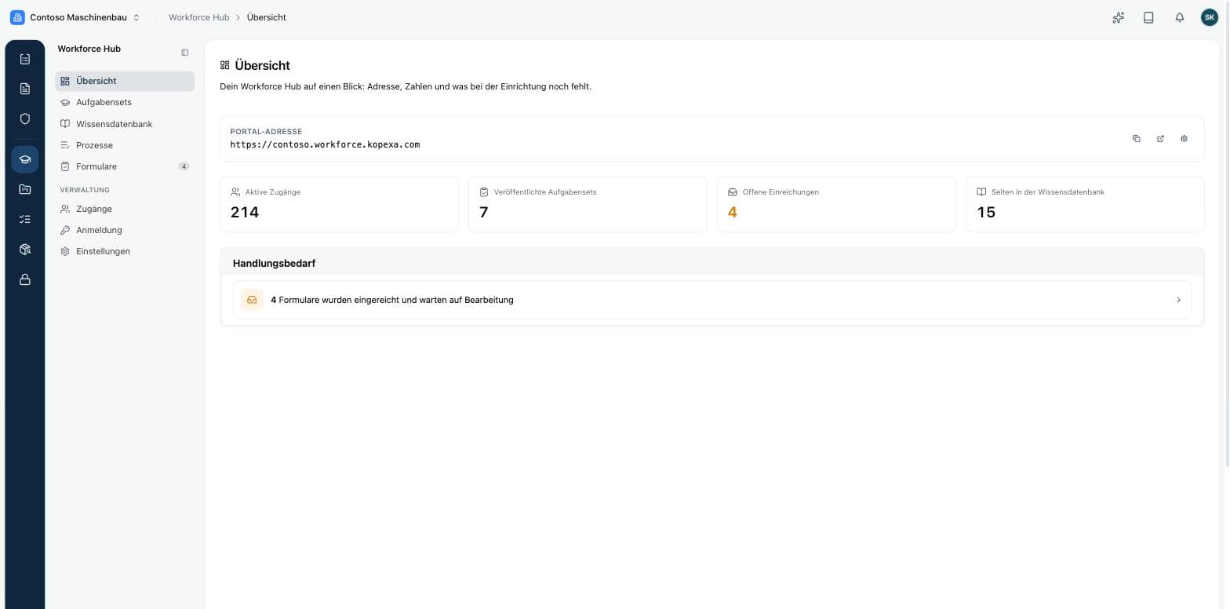Click the Seiten in der Wissensdatenbank value 15

(986, 212)
